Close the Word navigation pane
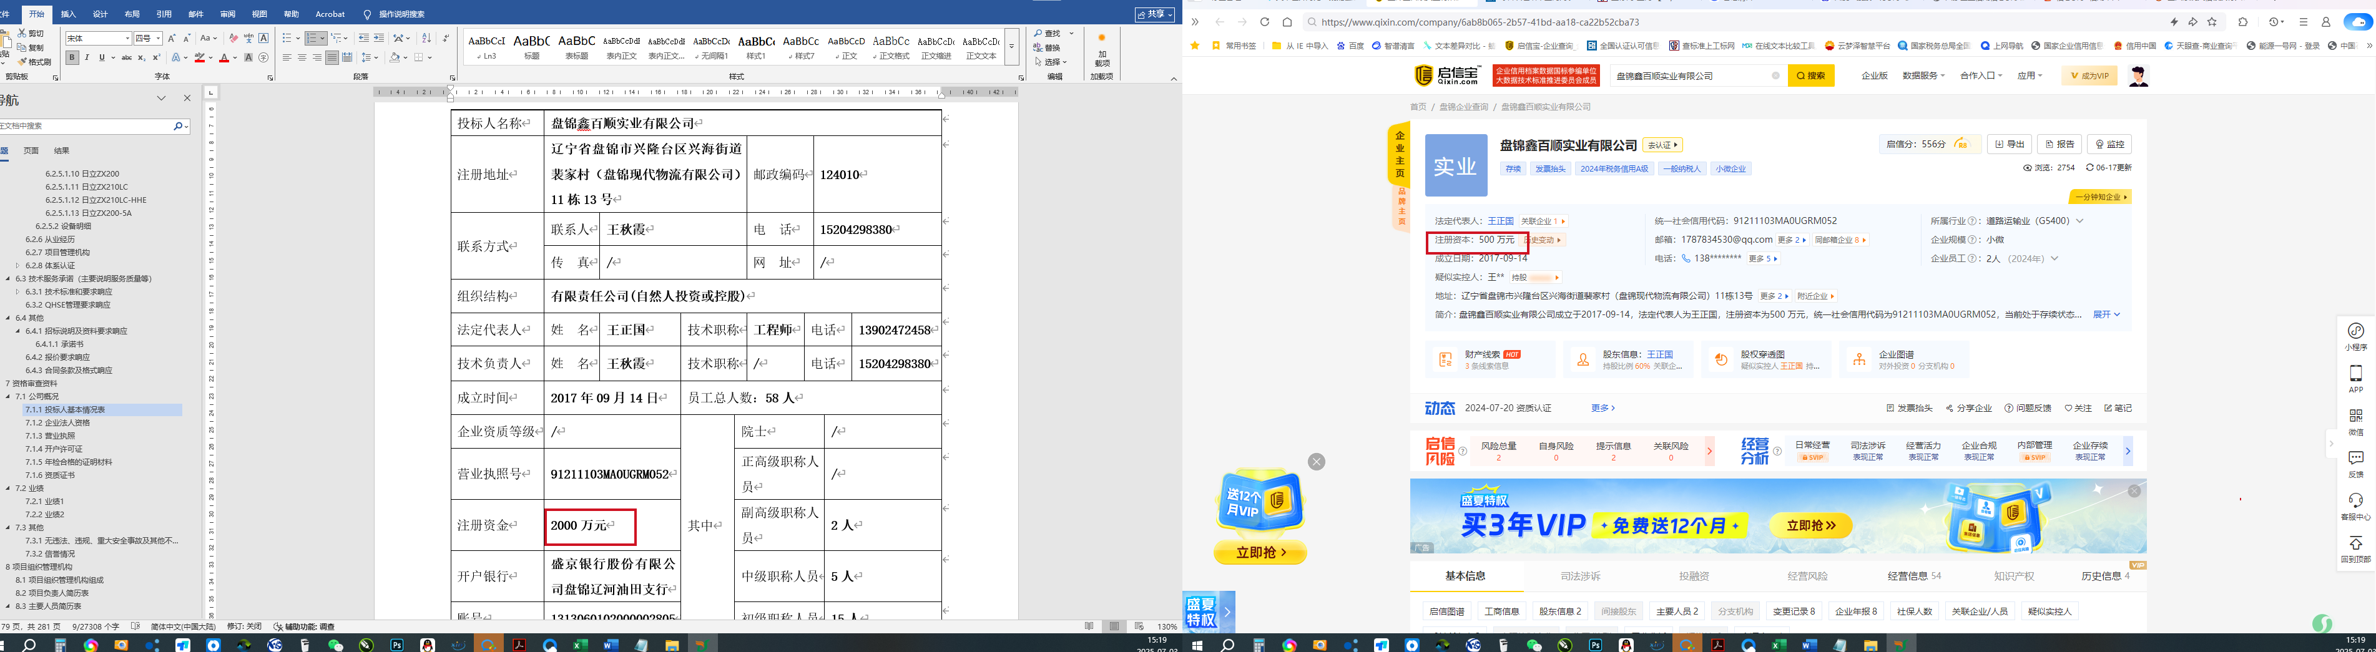The image size is (2376, 652). click(187, 99)
